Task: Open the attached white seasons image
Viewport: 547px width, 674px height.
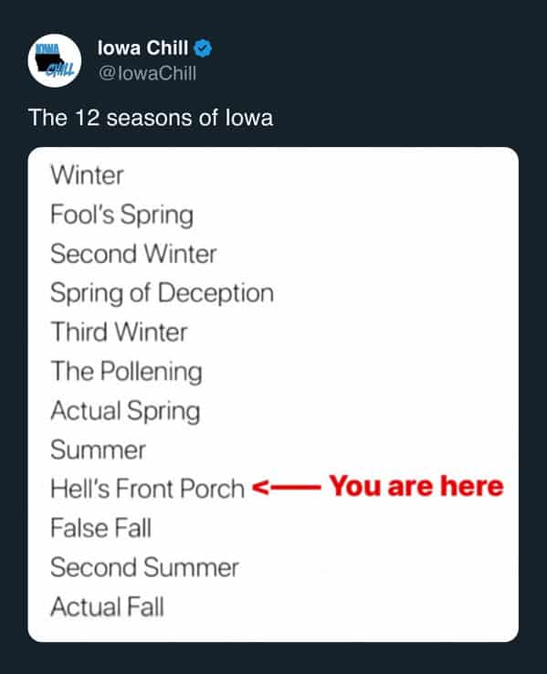Action: pos(273,395)
